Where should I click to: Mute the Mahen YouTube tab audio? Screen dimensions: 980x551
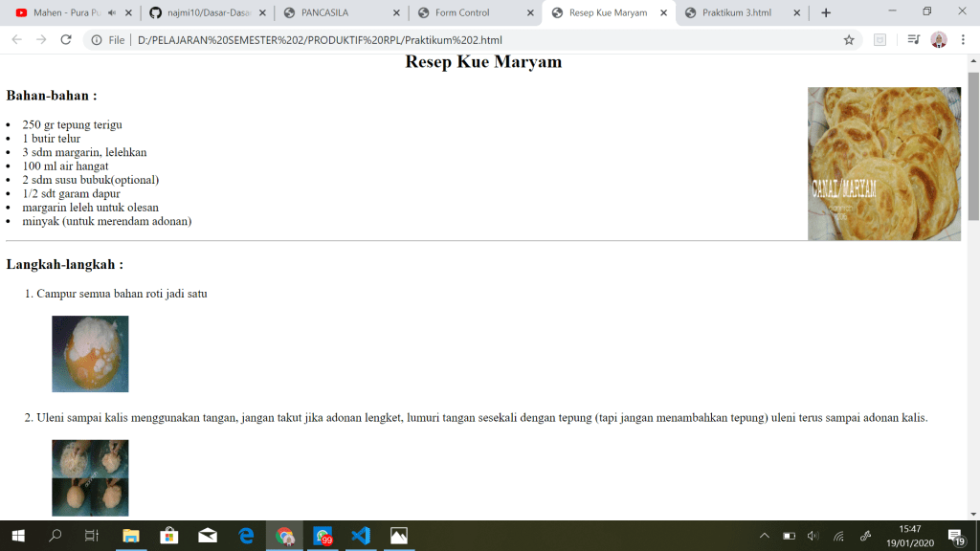pyautogui.click(x=112, y=12)
